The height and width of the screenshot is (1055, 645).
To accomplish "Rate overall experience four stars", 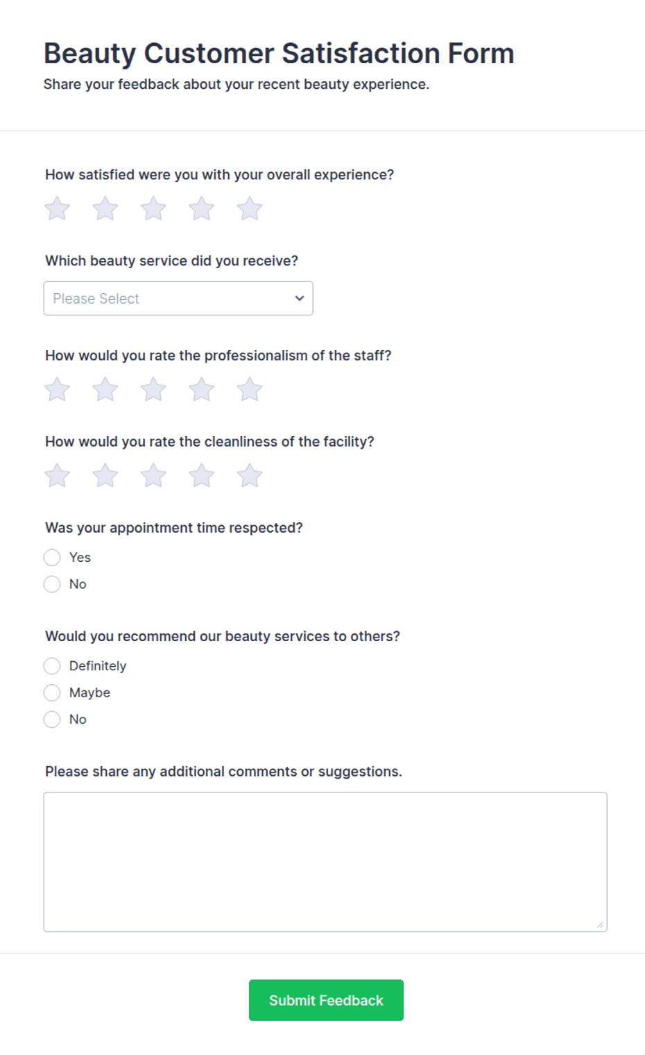I will pos(202,208).
